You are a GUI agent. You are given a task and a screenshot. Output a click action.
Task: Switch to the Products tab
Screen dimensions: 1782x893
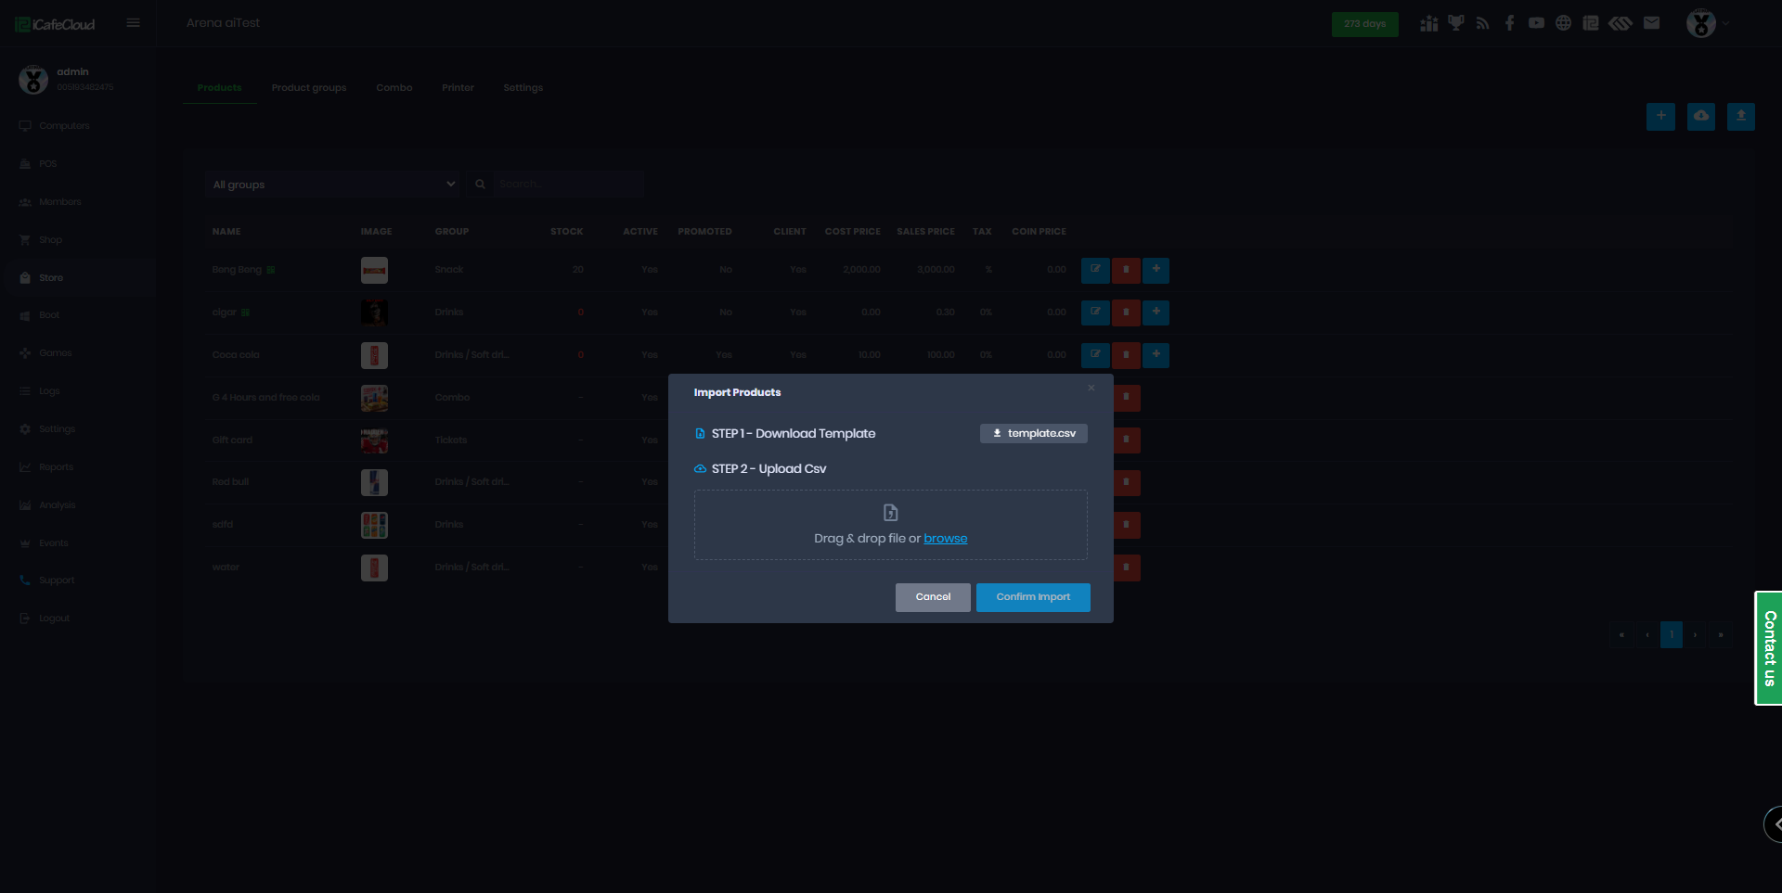tap(220, 88)
